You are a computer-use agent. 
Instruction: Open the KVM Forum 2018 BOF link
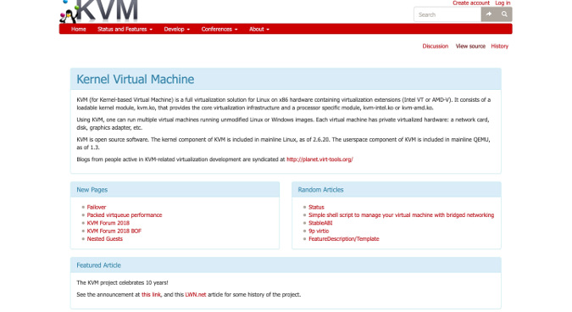coord(114,231)
